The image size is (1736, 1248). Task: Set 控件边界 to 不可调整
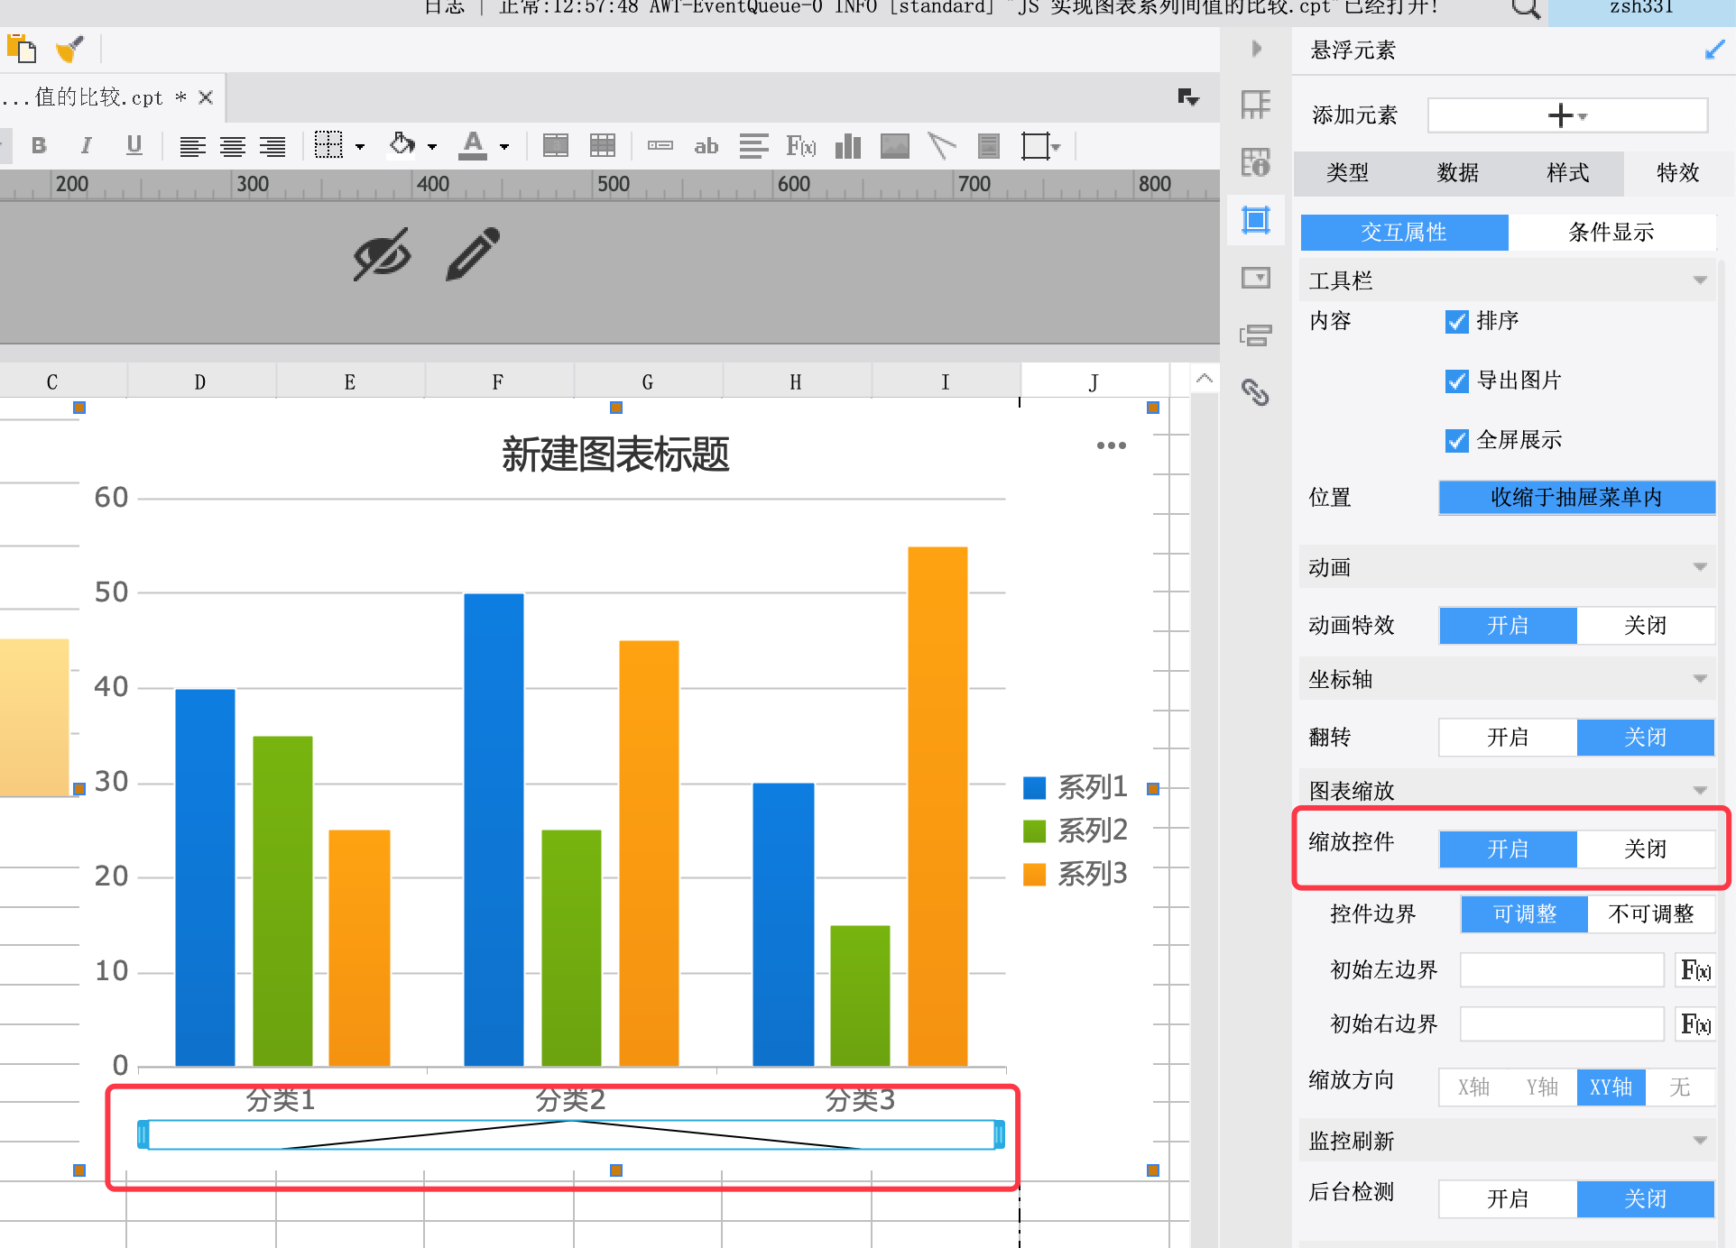click(1651, 913)
